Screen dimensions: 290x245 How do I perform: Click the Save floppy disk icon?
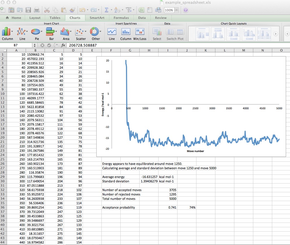(28, 10)
